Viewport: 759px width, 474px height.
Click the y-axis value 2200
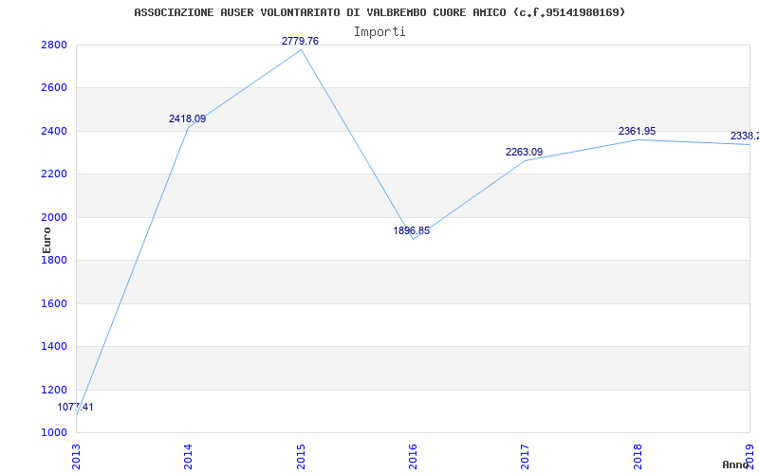pyautogui.click(x=54, y=174)
